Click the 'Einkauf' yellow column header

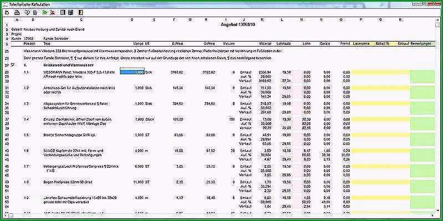404,44
